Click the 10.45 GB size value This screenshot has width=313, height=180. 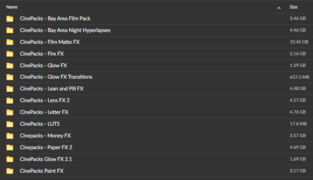[299, 42]
